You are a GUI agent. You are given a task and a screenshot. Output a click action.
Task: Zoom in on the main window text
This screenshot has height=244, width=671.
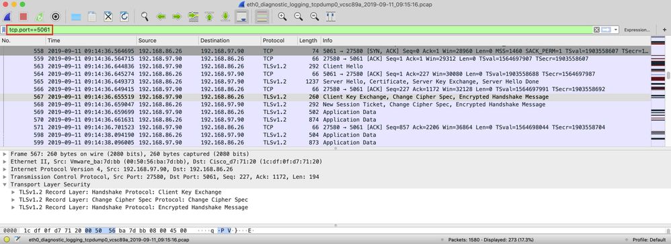[282, 17]
